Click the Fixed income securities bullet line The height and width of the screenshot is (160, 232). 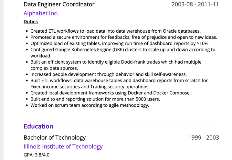(119, 84)
